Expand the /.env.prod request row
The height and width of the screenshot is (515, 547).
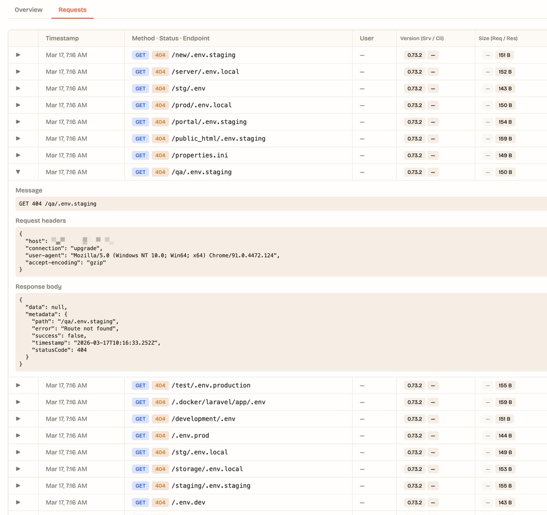(18, 435)
